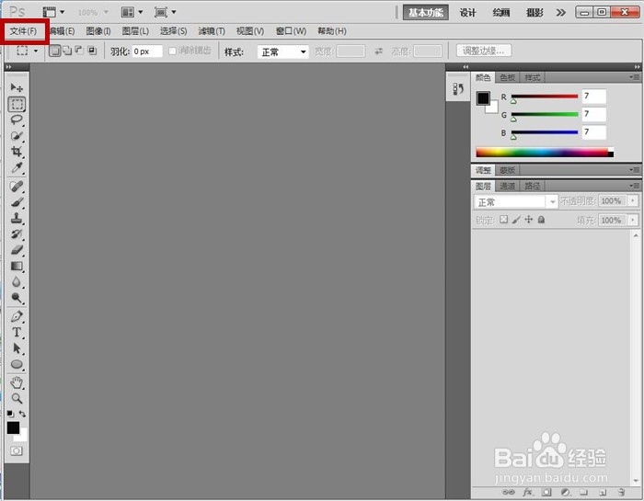The image size is (644, 501).
Task: Select the Path Selection tool
Action: point(17,348)
